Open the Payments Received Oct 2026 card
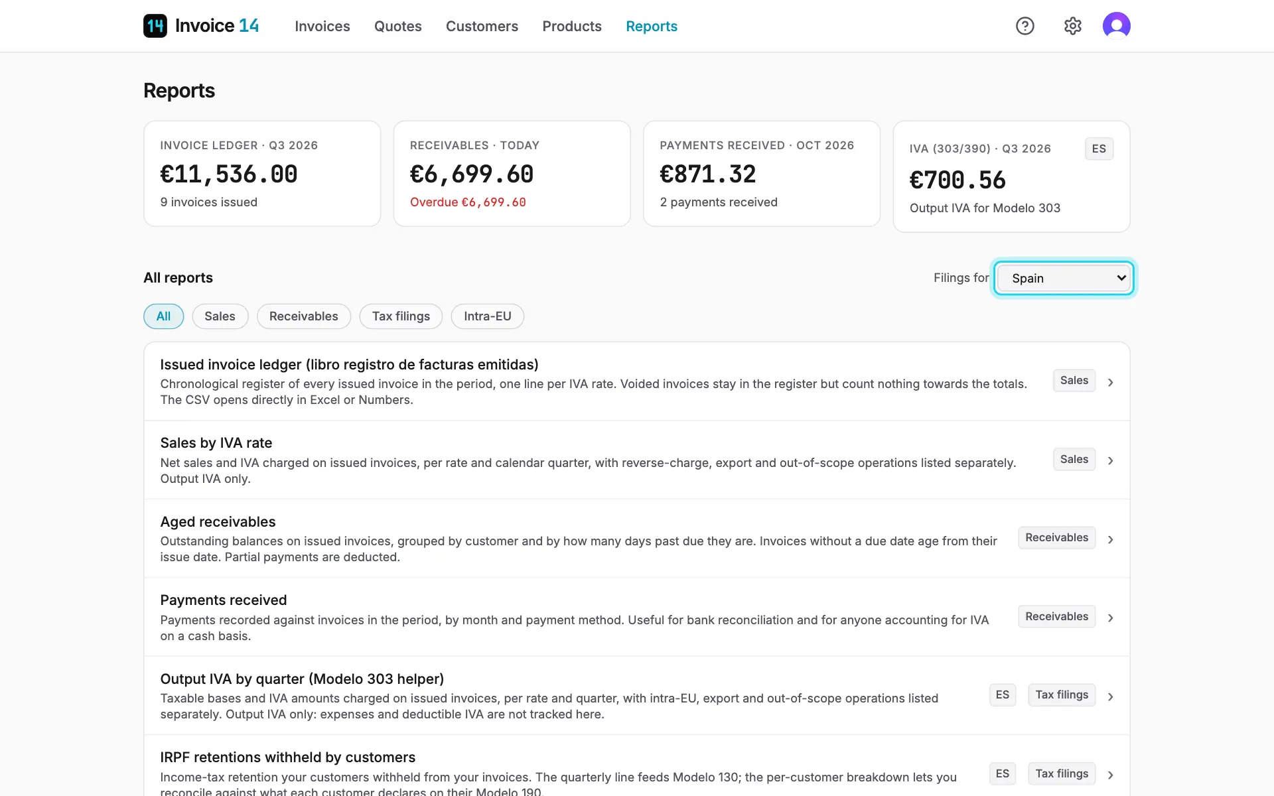The width and height of the screenshot is (1274, 796). pyautogui.click(x=762, y=173)
